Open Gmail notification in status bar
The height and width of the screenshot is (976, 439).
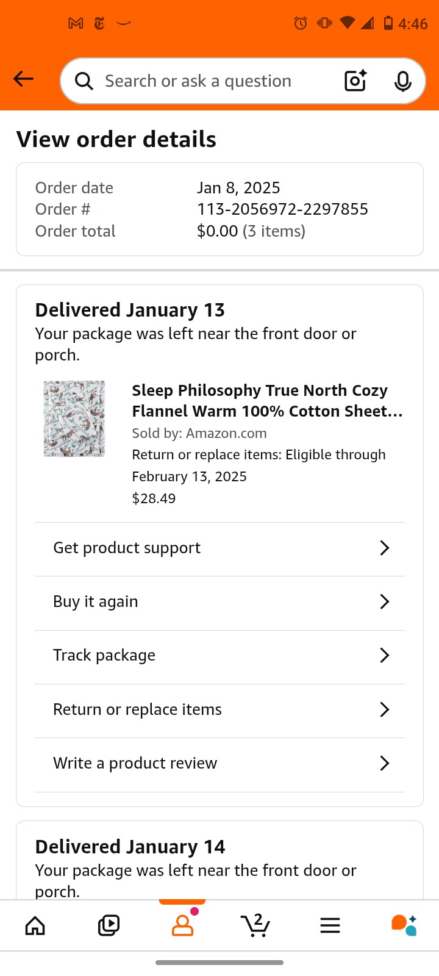[76, 23]
